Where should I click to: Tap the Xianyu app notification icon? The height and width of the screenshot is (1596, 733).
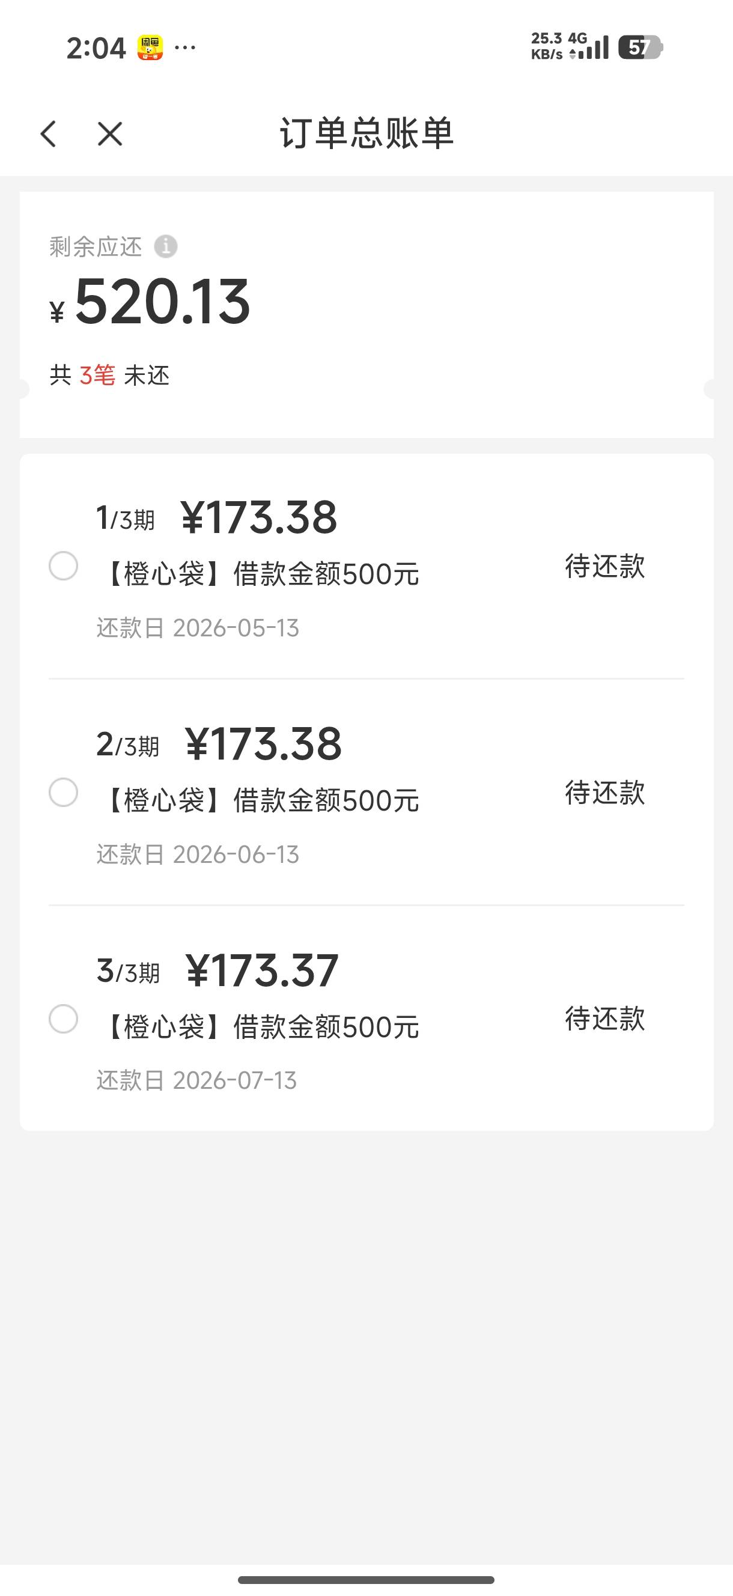(150, 47)
